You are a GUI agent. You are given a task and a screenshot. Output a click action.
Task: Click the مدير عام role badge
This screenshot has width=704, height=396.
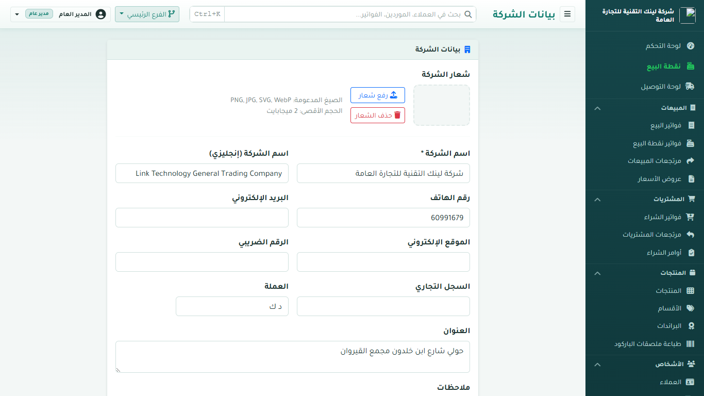(x=39, y=14)
